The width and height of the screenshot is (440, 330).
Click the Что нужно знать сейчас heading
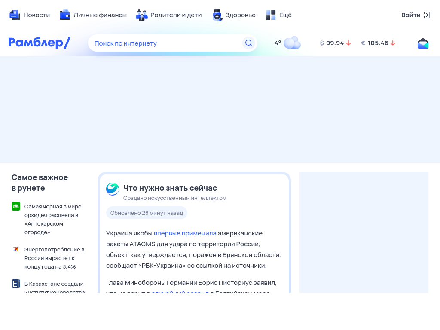170,188
